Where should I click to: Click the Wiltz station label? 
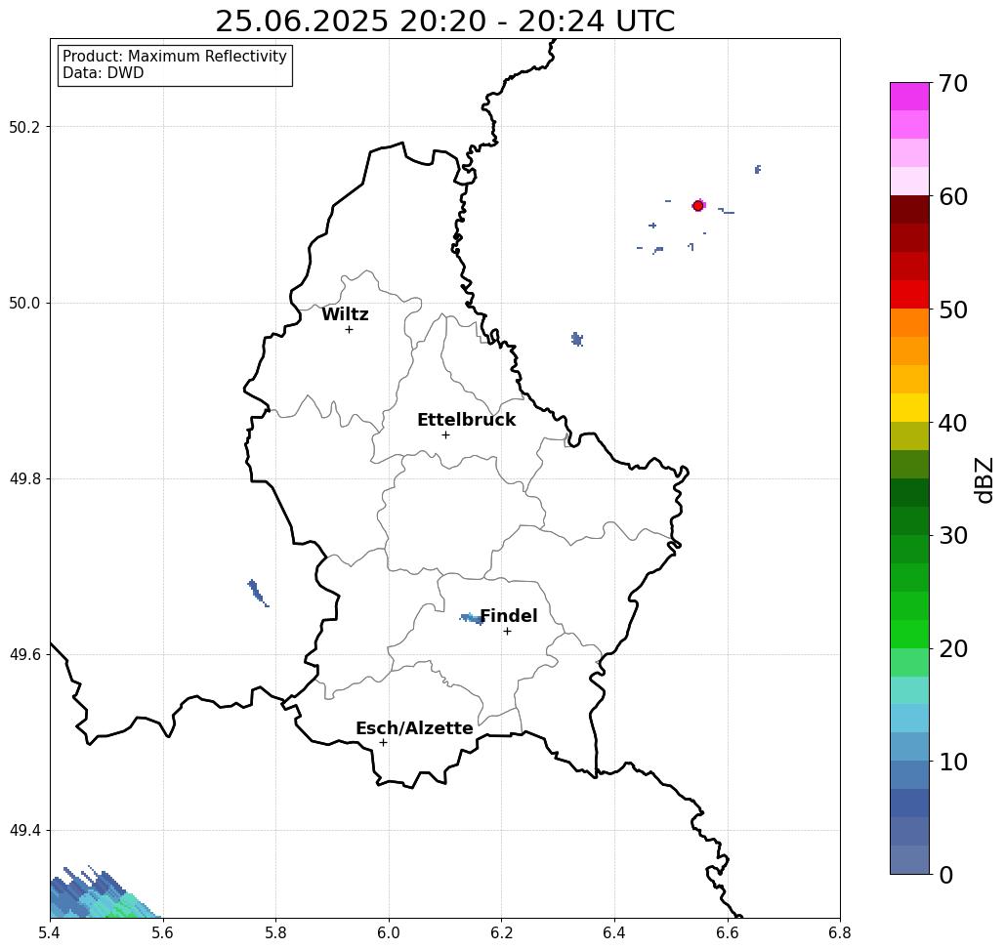click(x=345, y=314)
